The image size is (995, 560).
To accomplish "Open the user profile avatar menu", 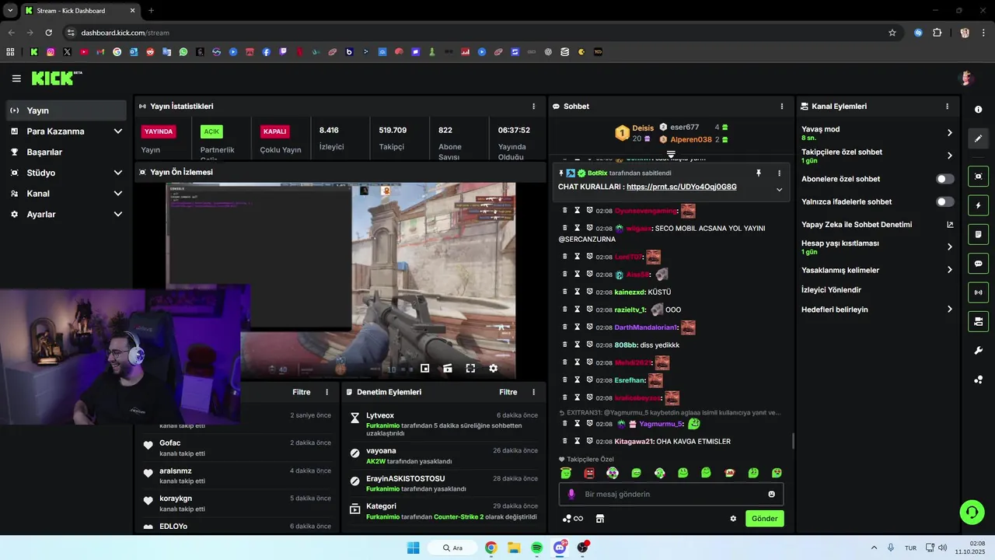I will (x=966, y=78).
